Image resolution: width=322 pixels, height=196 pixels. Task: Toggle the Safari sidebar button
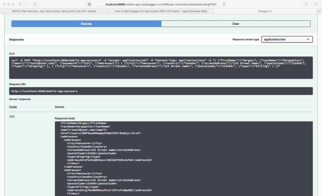tap(35, 4)
